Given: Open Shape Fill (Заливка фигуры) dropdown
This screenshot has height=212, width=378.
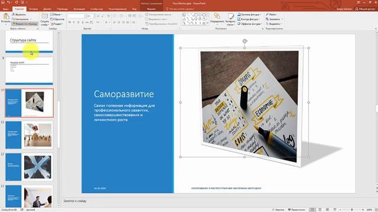Looking at the screenshot, I should pyautogui.click(x=249, y=14).
